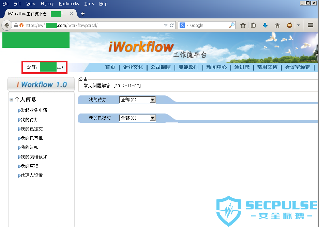Open 通讯录 navigation link
This screenshot has width=319, height=227.
pos(242,67)
